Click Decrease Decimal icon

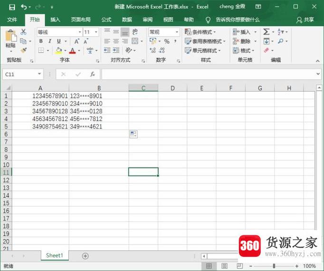point(162,50)
